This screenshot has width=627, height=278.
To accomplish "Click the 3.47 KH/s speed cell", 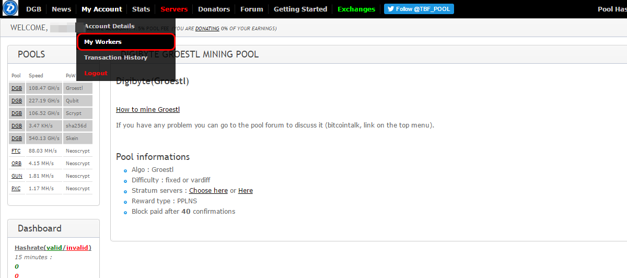I will click(44, 126).
